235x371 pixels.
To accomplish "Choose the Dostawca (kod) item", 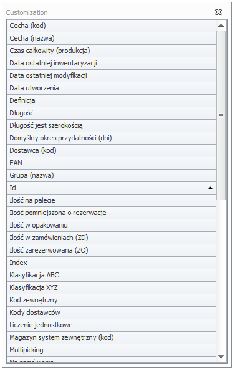I will tap(112, 150).
